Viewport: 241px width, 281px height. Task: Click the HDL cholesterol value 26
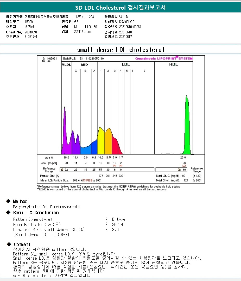pyautogui.click(x=184, y=163)
